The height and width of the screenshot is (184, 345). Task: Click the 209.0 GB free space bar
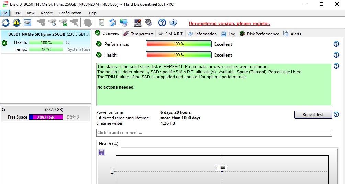[46, 117]
